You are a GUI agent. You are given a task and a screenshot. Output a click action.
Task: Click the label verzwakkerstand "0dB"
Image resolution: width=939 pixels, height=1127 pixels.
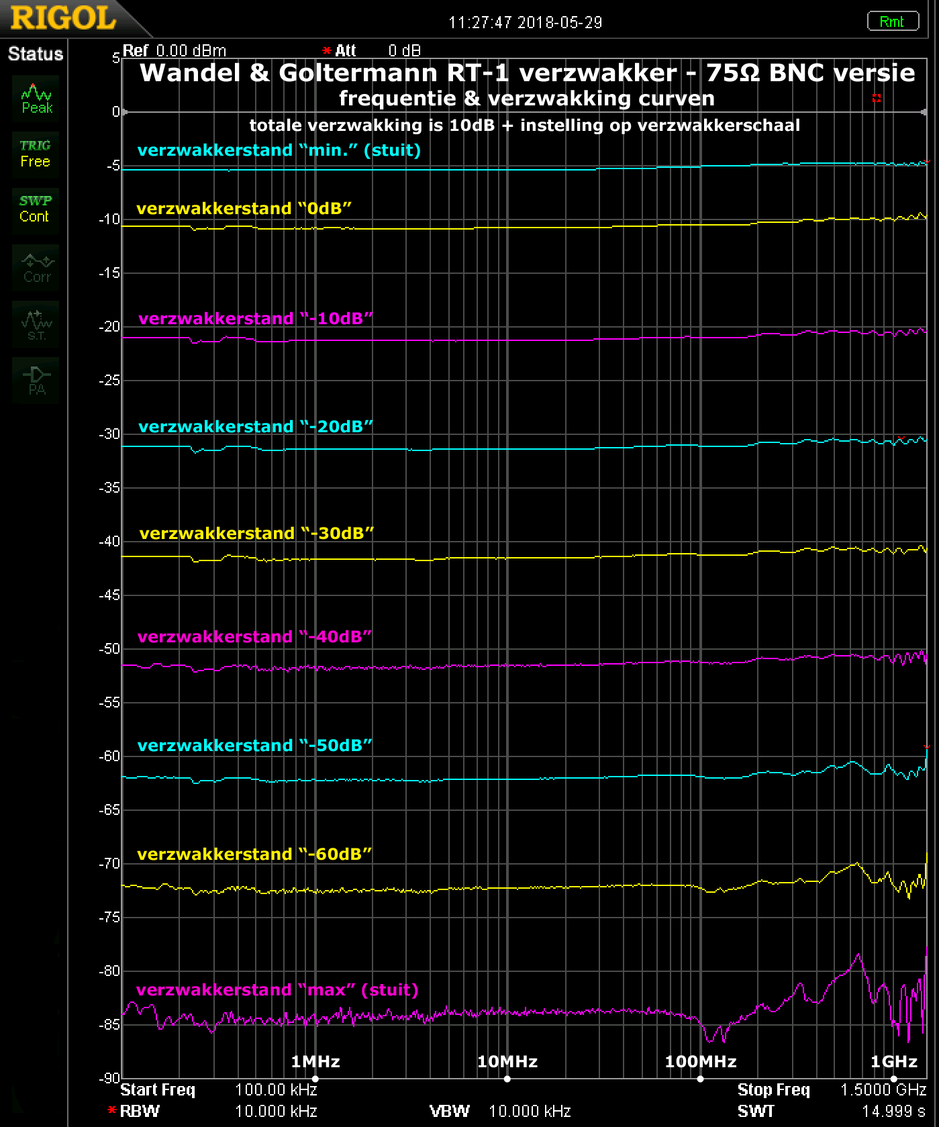[244, 208]
